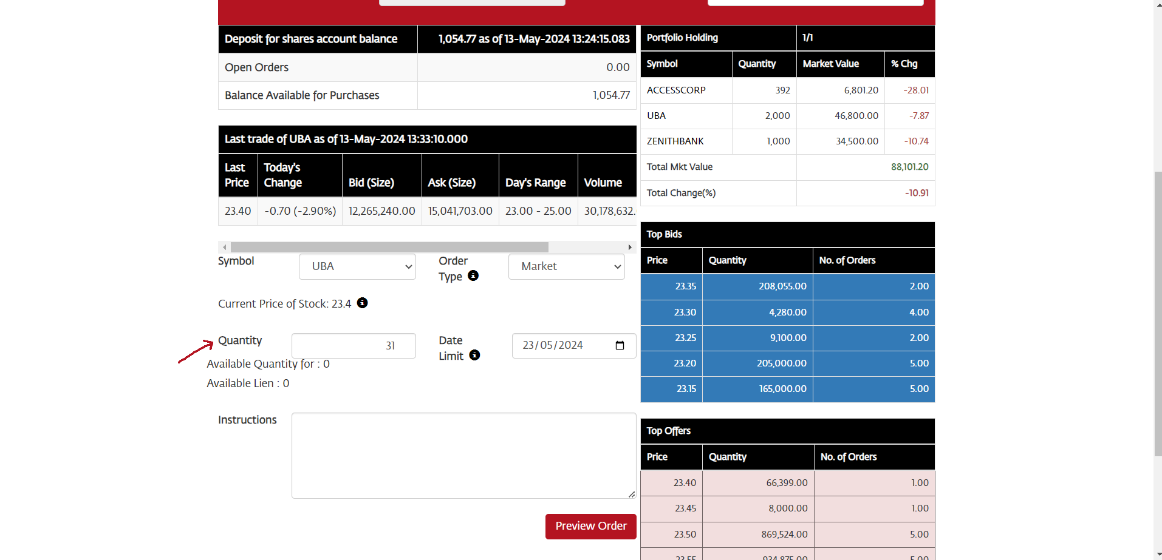Click the page scrollbar down arrow
The image size is (1162, 560).
click(1157, 555)
